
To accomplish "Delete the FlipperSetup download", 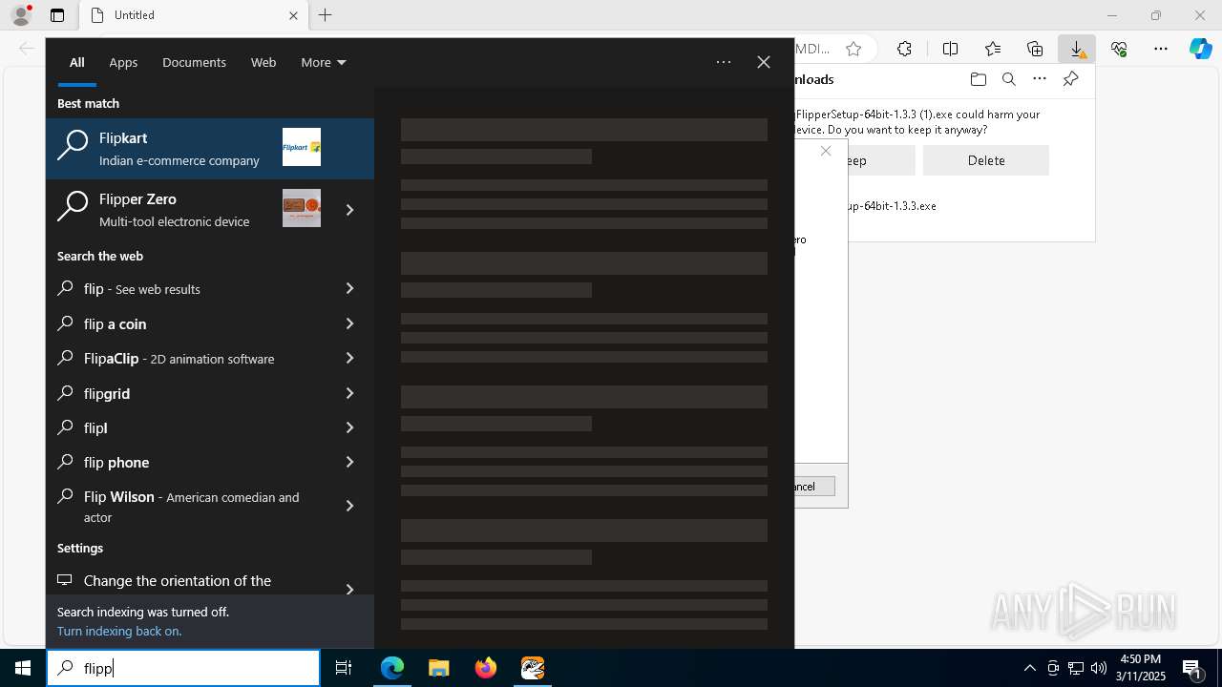I will (986, 160).
